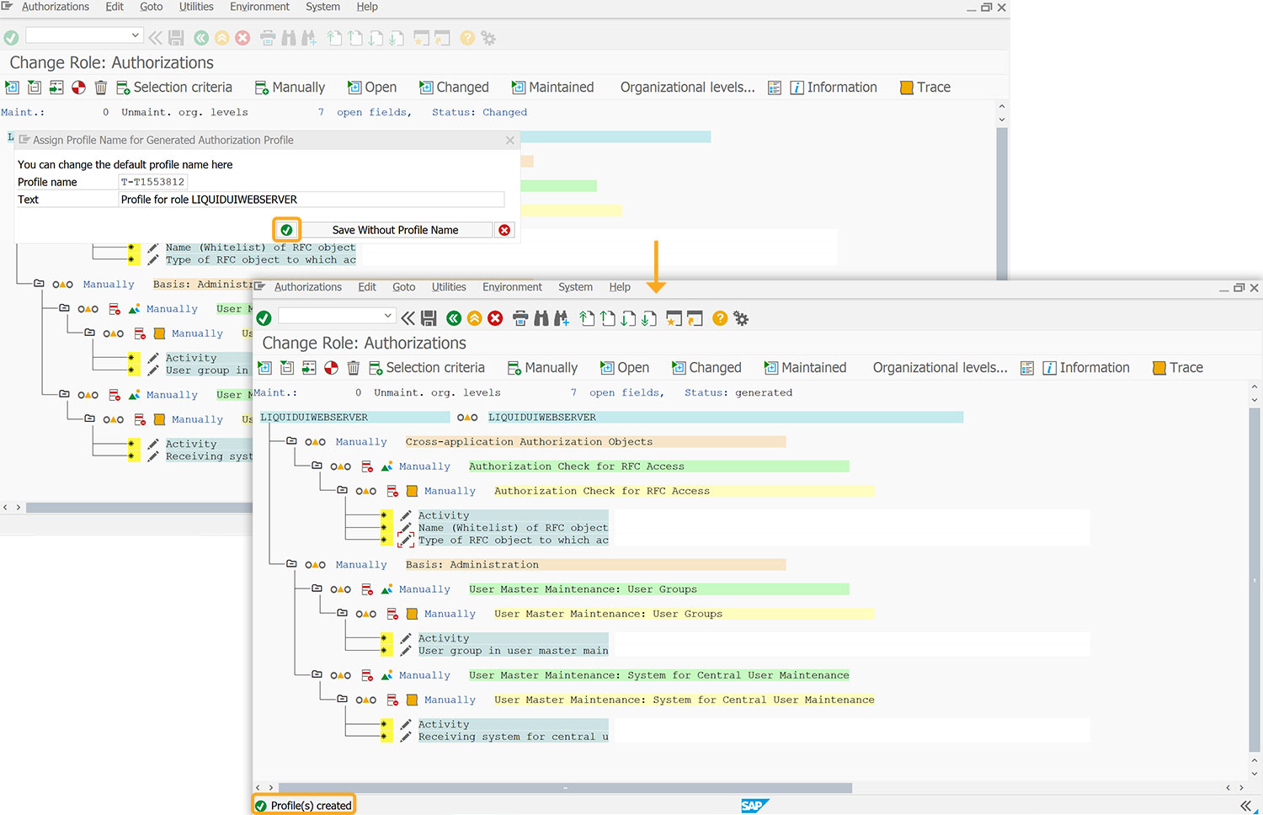The image size is (1263, 815).
Task: Collapse the Basis: Administration node in front window
Action: click(291, 564)
